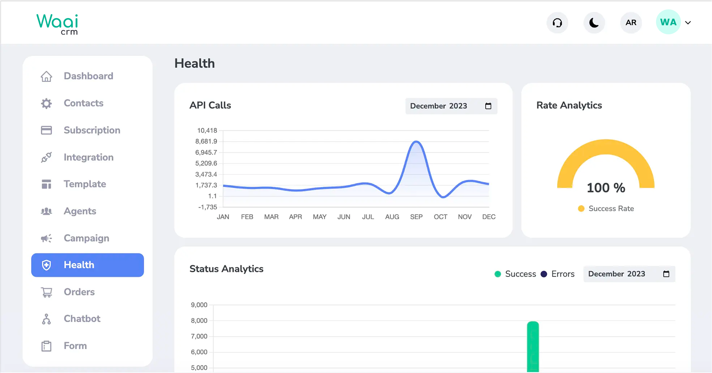Screen dimensions: 712x373
Task: Expand the profile dropdown chevron
Action: [688, 23]
